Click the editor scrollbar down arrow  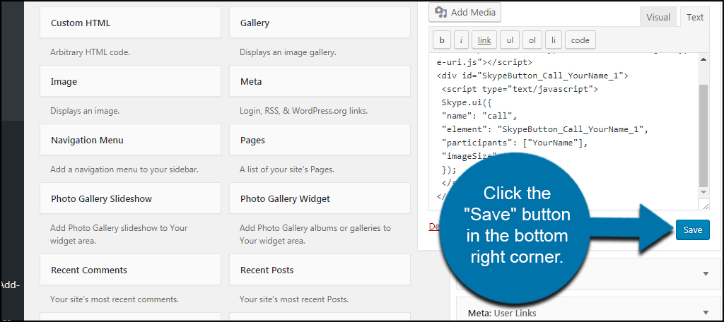click(703, 193)
